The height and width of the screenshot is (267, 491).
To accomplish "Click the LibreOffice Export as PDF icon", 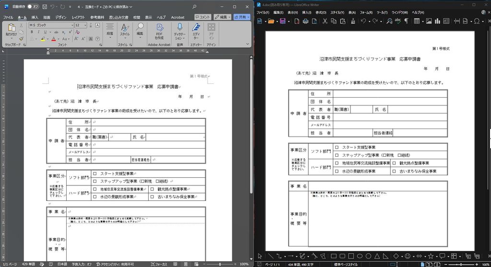I will pos(297,21).
